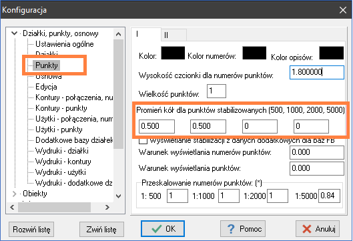
Task: Select Wydruki - kontury item
Action: (x=63, y=162)
